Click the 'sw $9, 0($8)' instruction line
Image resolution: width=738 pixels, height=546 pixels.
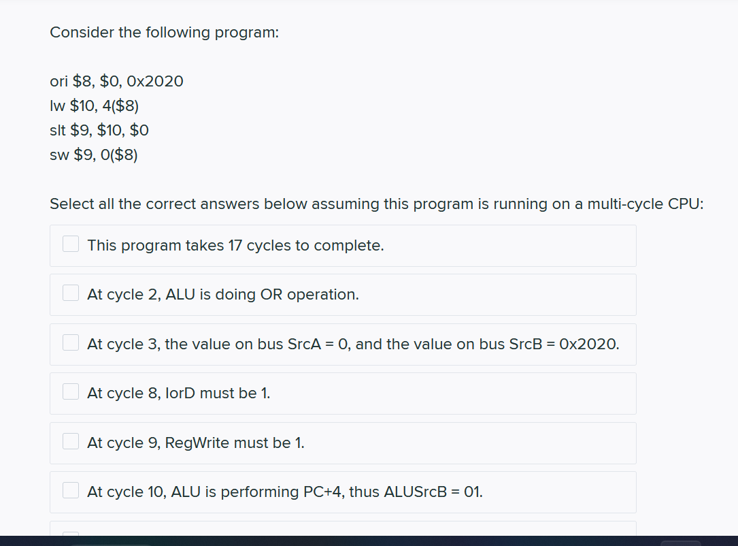coord(94,155)
